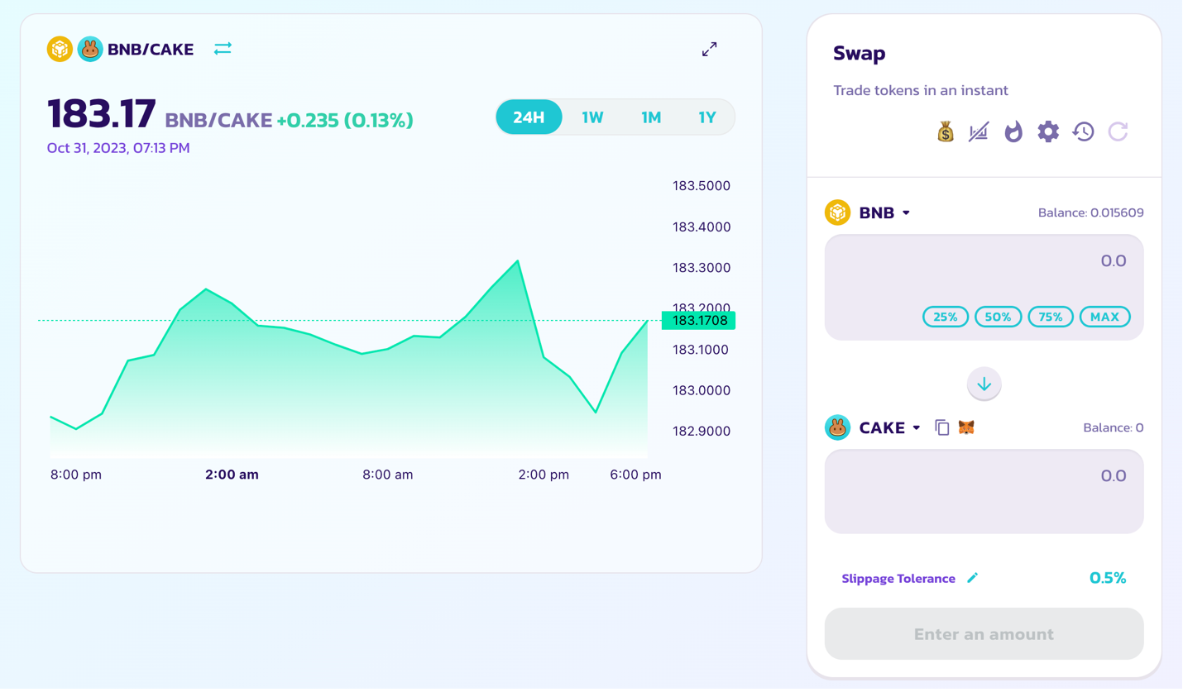This screenshot has height=692, width=1183.
Task: Toggle the chart display icon in Swap panel
Action: (979, 131)
